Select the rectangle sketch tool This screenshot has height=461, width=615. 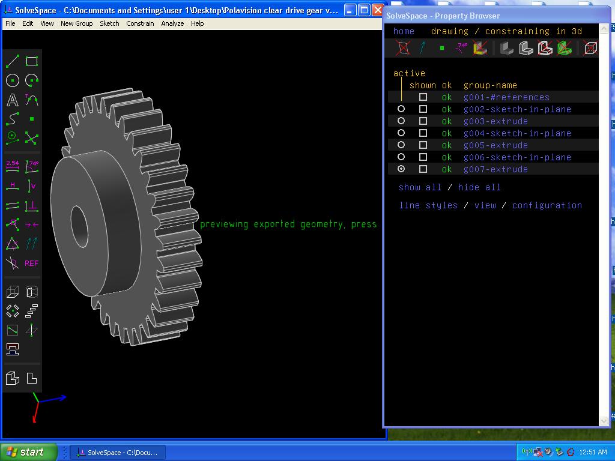32,61
